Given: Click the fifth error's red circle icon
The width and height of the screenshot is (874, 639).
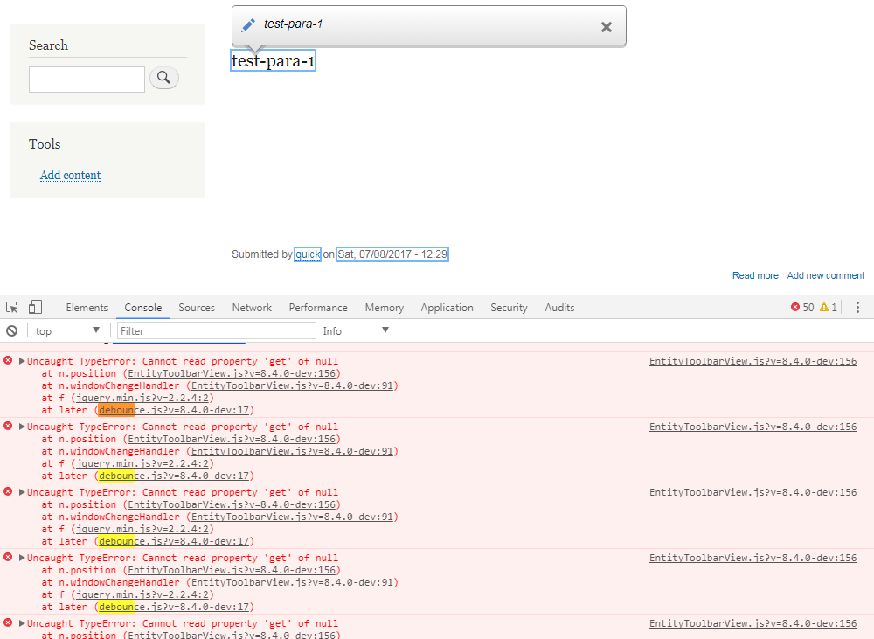Looking at the screenshot, I should [x=8, y=622].
